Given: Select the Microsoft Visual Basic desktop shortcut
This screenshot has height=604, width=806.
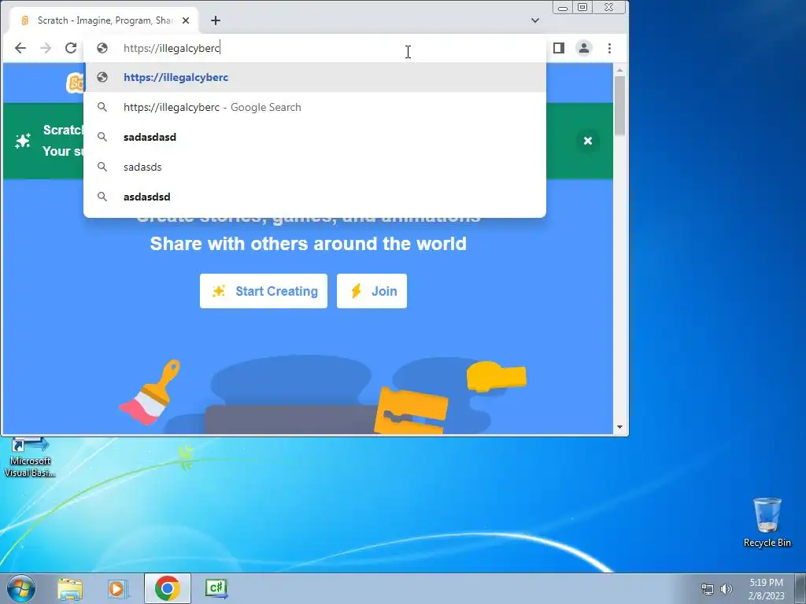Looking at the screenshot, I should tap(30, 459).
